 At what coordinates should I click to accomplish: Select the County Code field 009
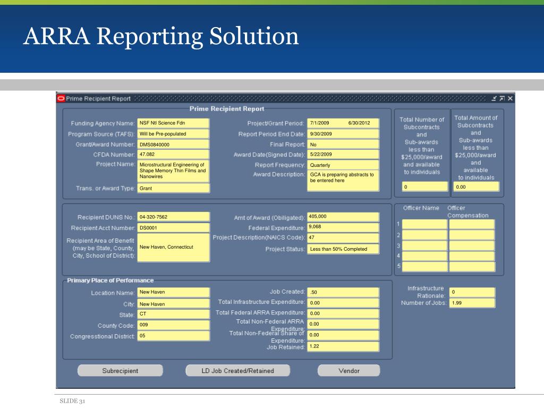point(174,325)
